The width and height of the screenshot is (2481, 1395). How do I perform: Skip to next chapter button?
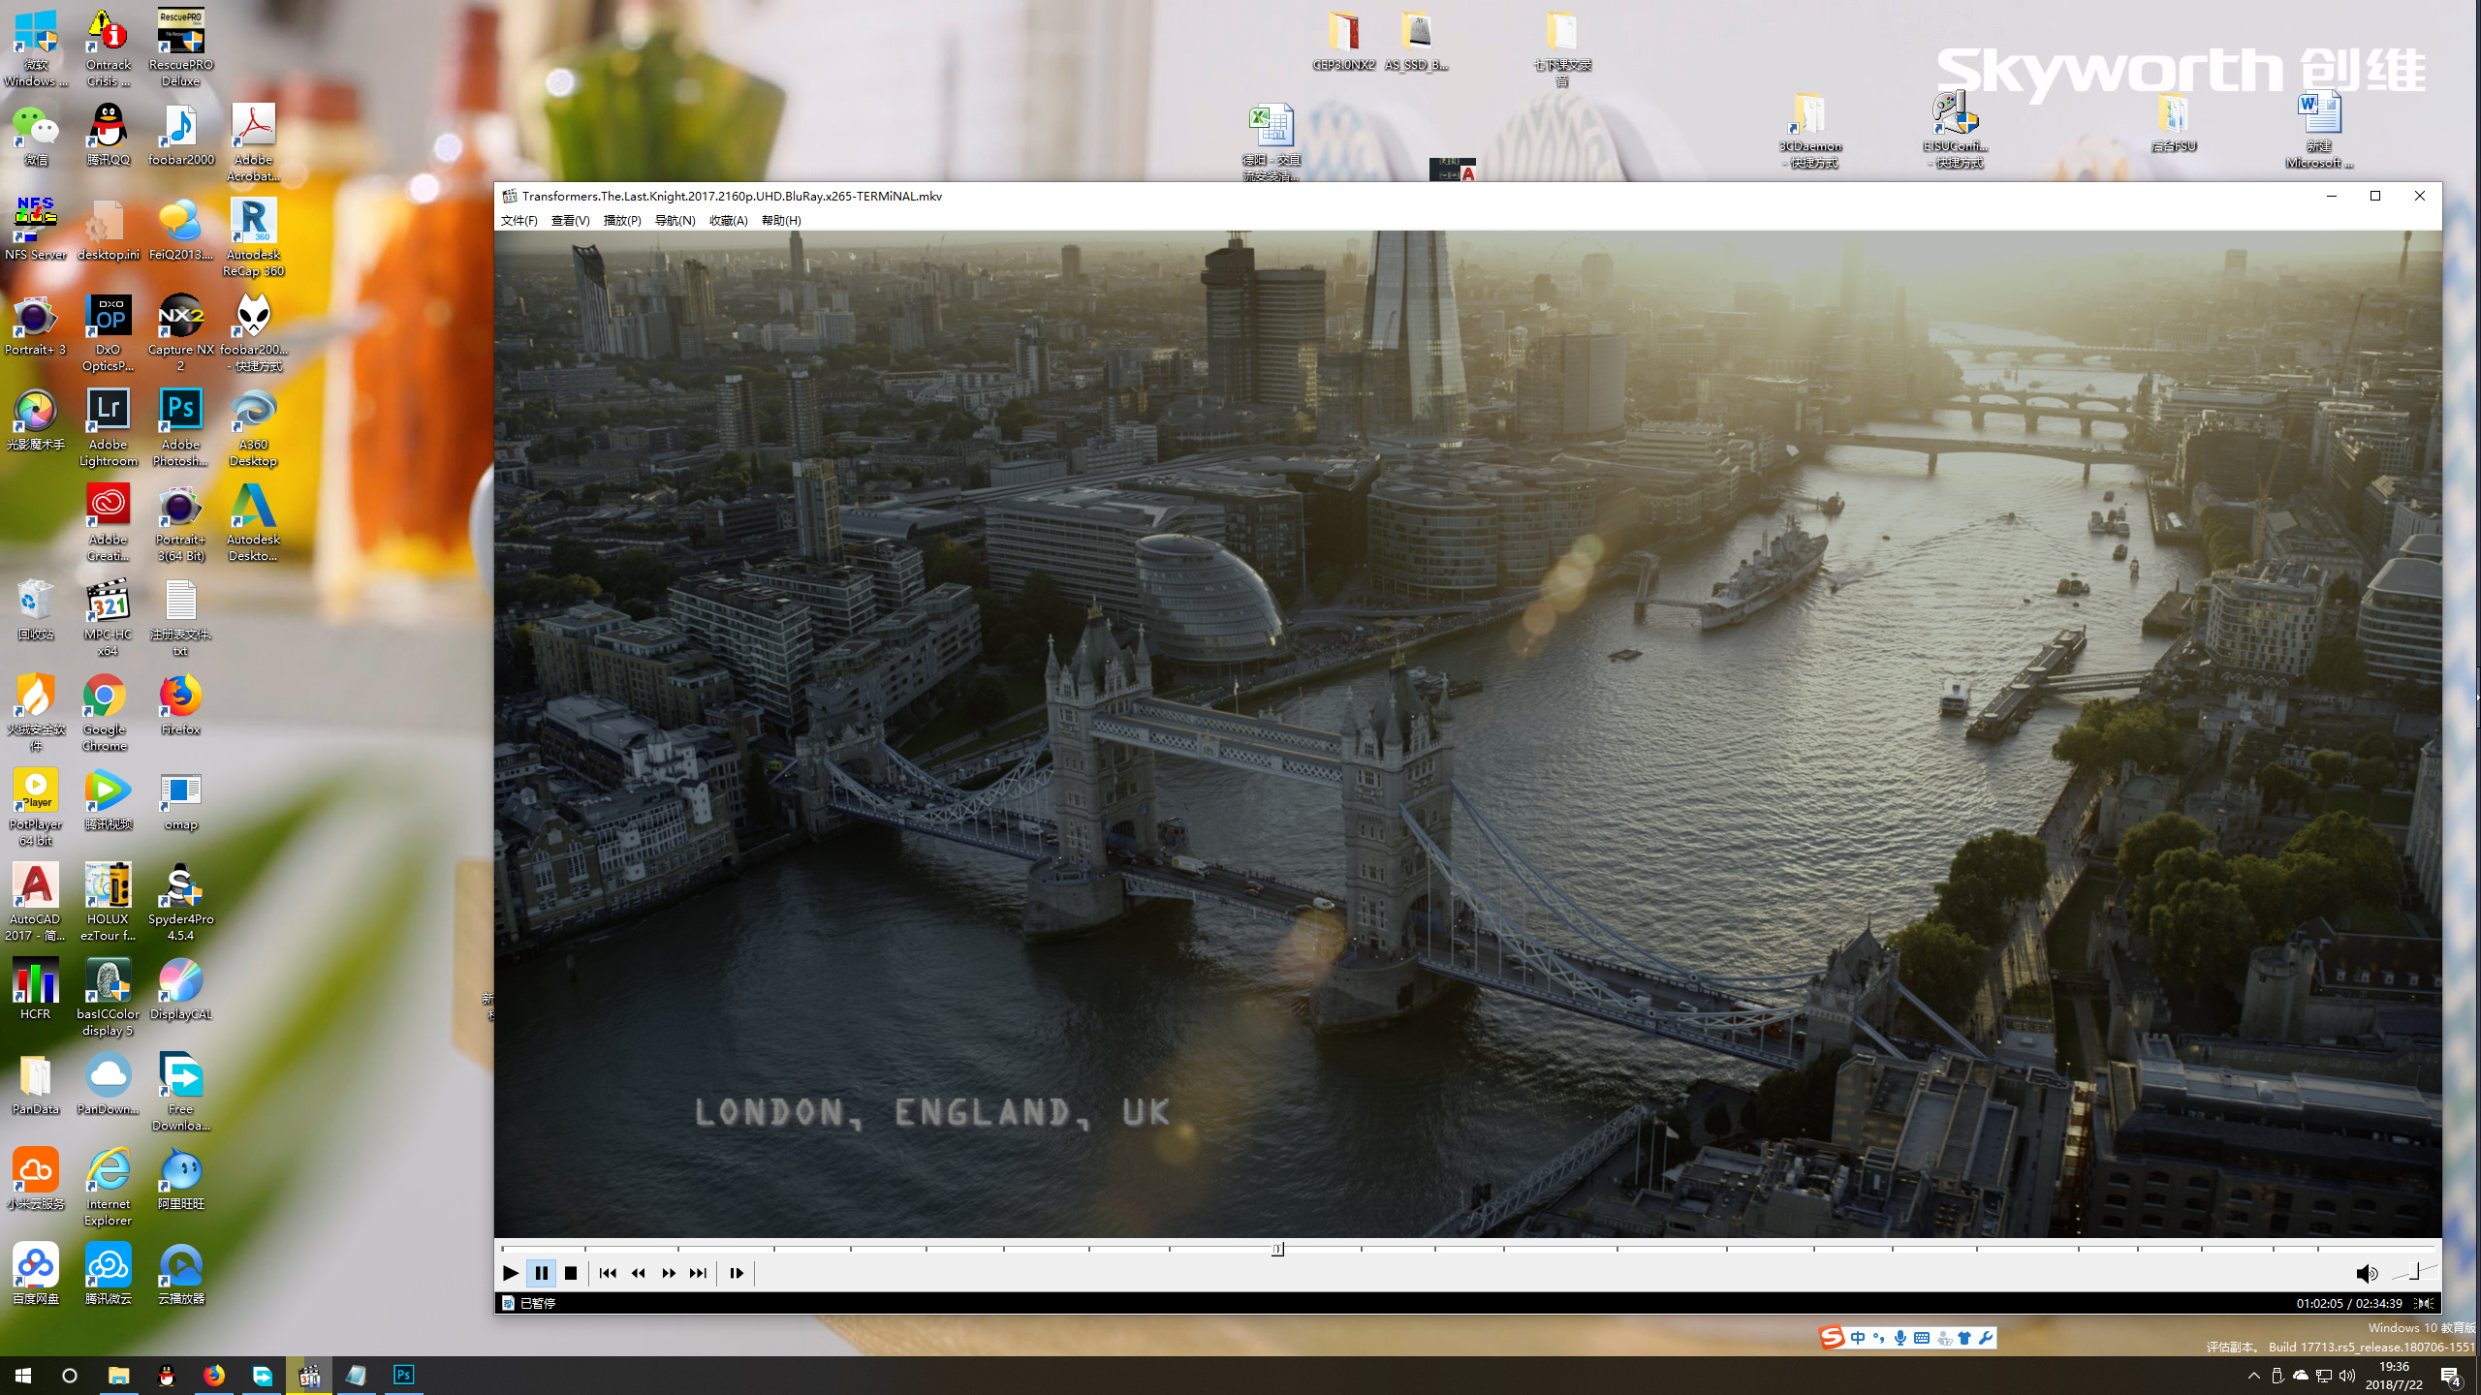tap(698, 1273)
